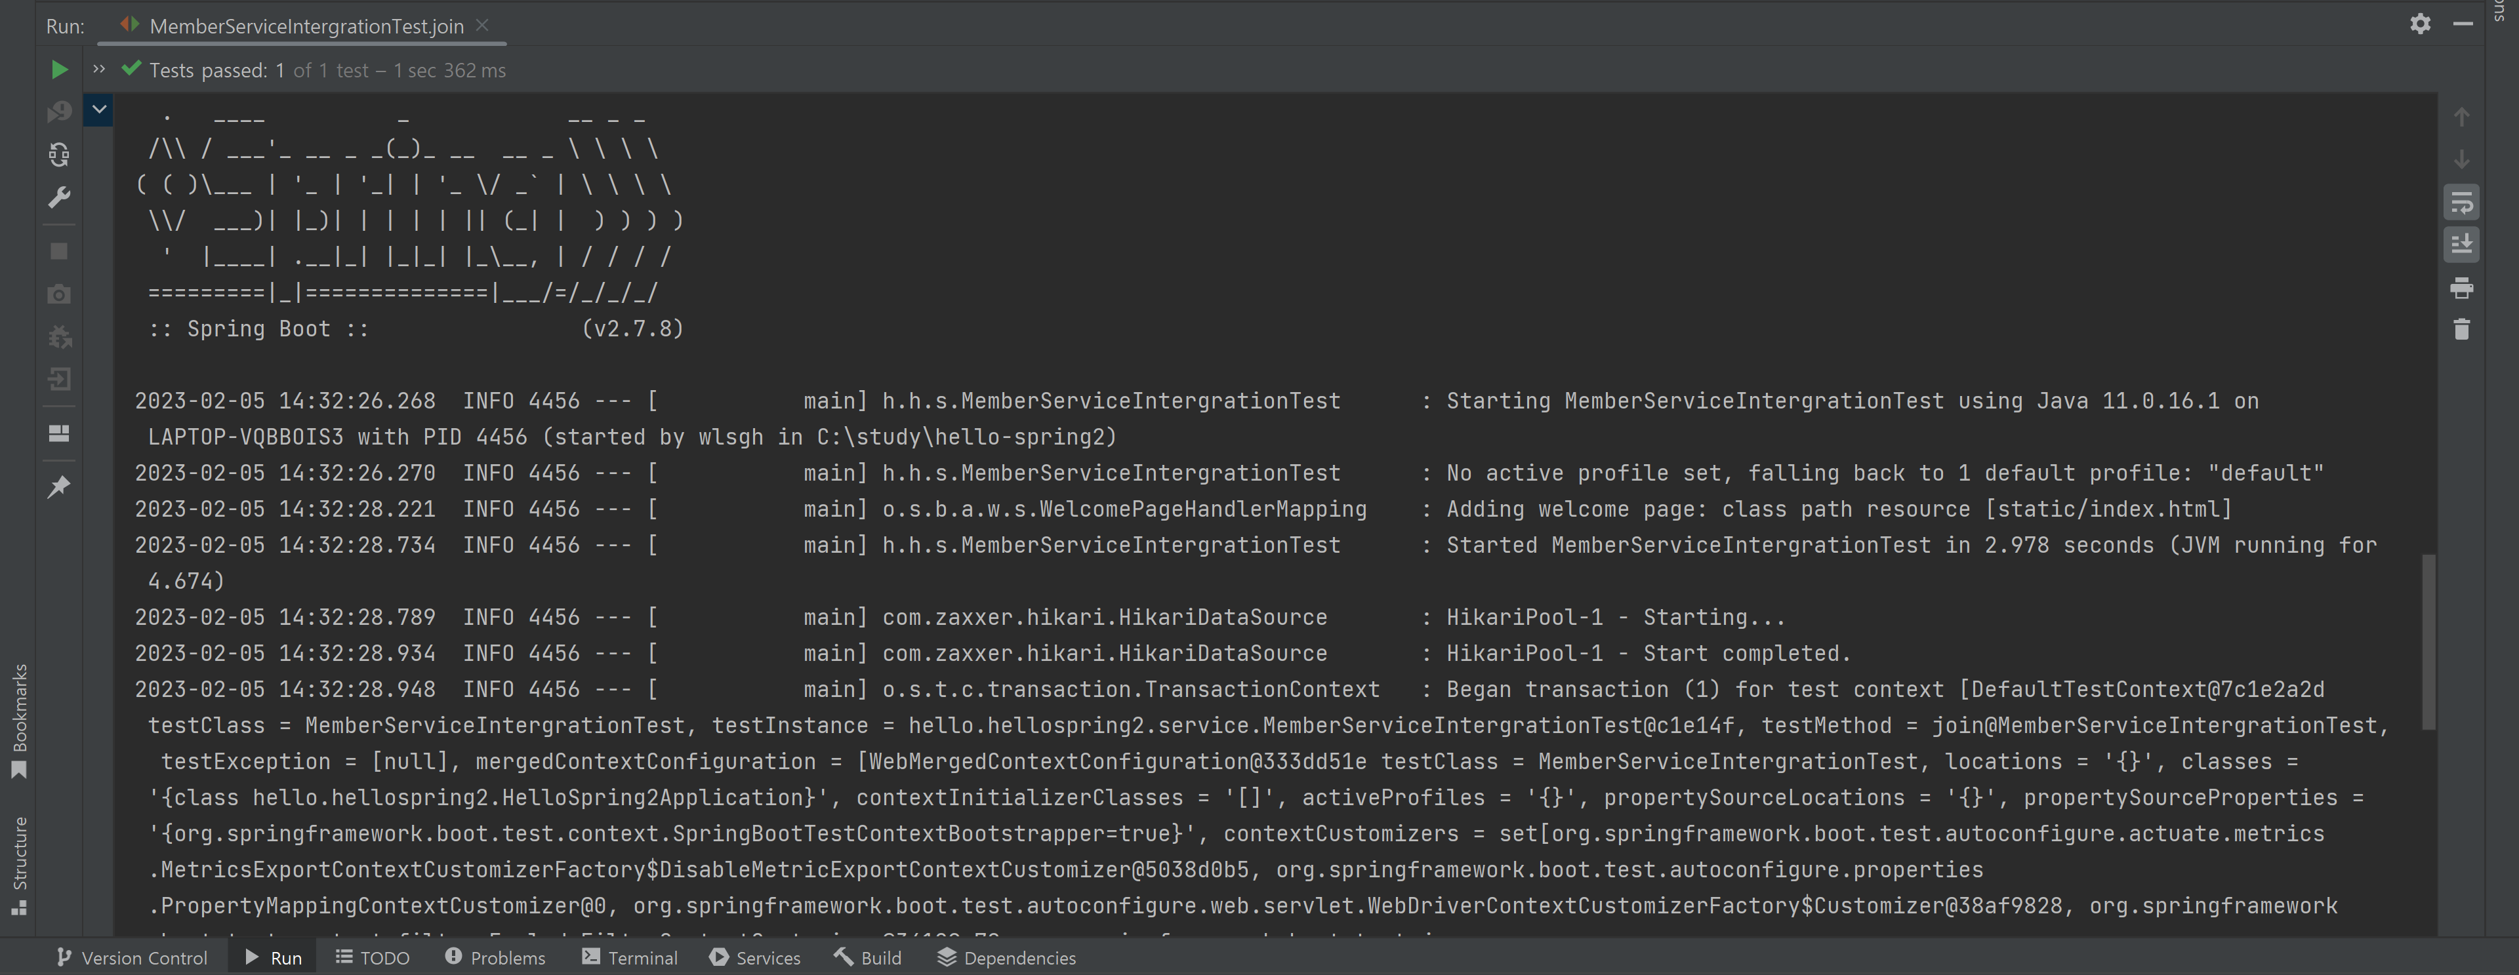
Task: Expand the double-chevron test toolbar overflow
Action: point(99,70)
